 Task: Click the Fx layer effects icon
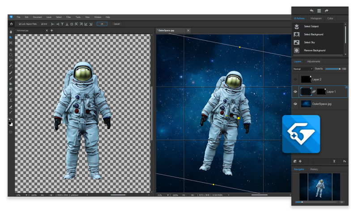[345, 161]
